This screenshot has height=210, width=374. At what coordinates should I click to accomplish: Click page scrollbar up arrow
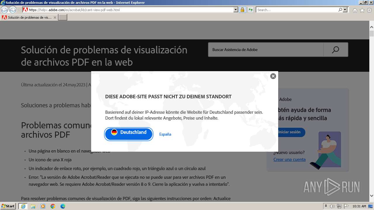coord(372,27)
